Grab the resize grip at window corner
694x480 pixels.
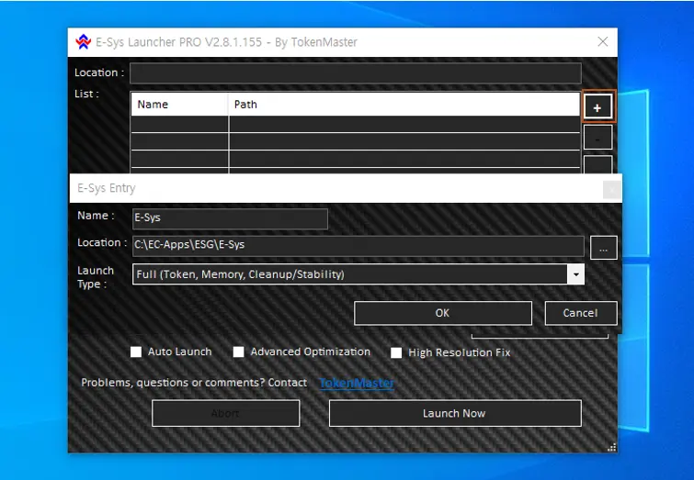[x=611, y=448]
